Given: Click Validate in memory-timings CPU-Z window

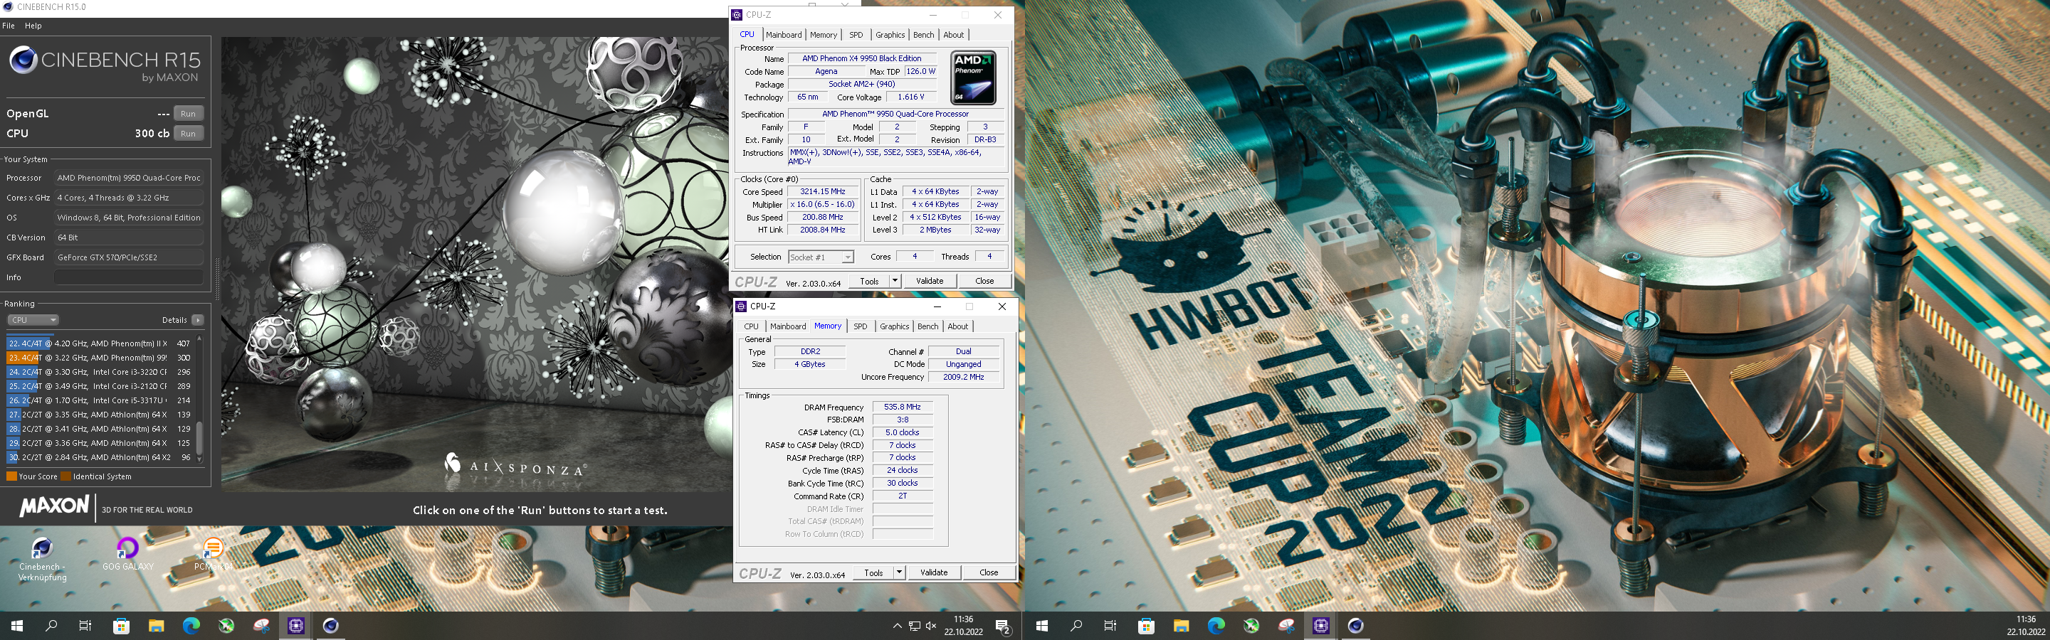Looking at the screenshot, I should click(933, 572).
